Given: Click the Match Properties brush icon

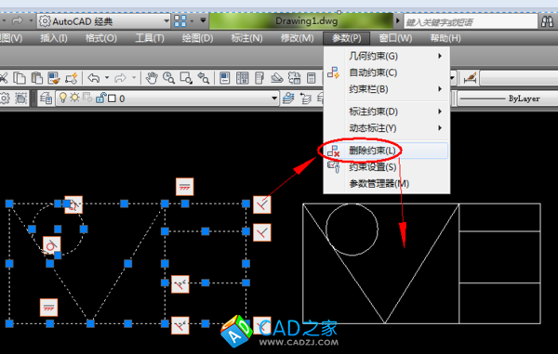Looking at the screenshot, I should [54, 78].
